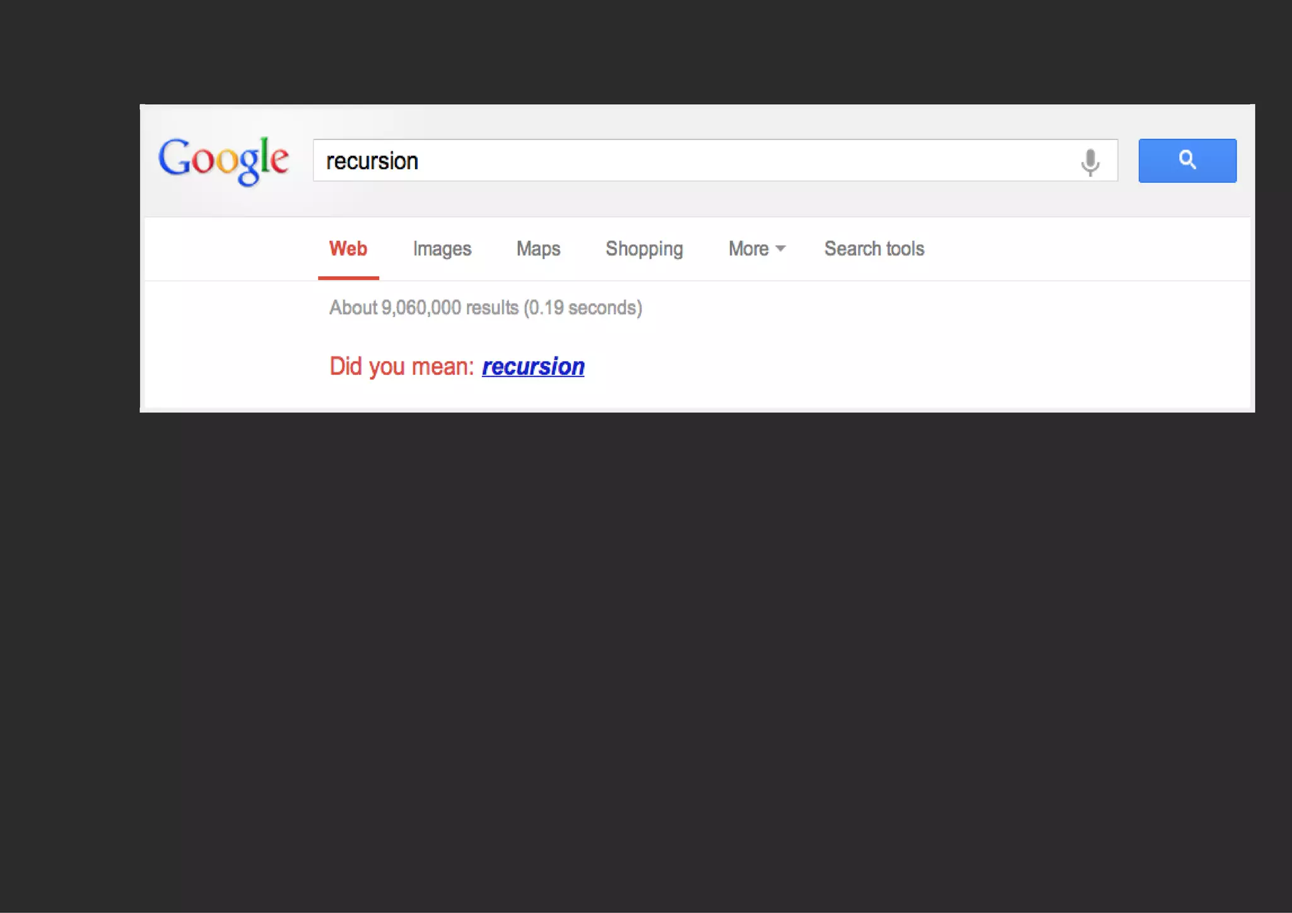
Task: Click the '(0.19 seconds)' timing text
Action: click(583, 308)
